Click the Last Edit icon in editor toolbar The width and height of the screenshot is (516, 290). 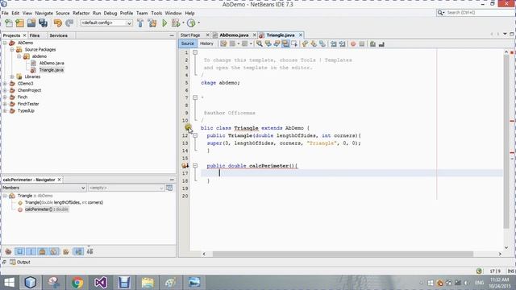(x=223, y=43)
